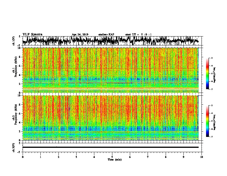This screenshot has height=176, width=227.
Task: Click time axis tick label "5"
Action: coord(112,157)
